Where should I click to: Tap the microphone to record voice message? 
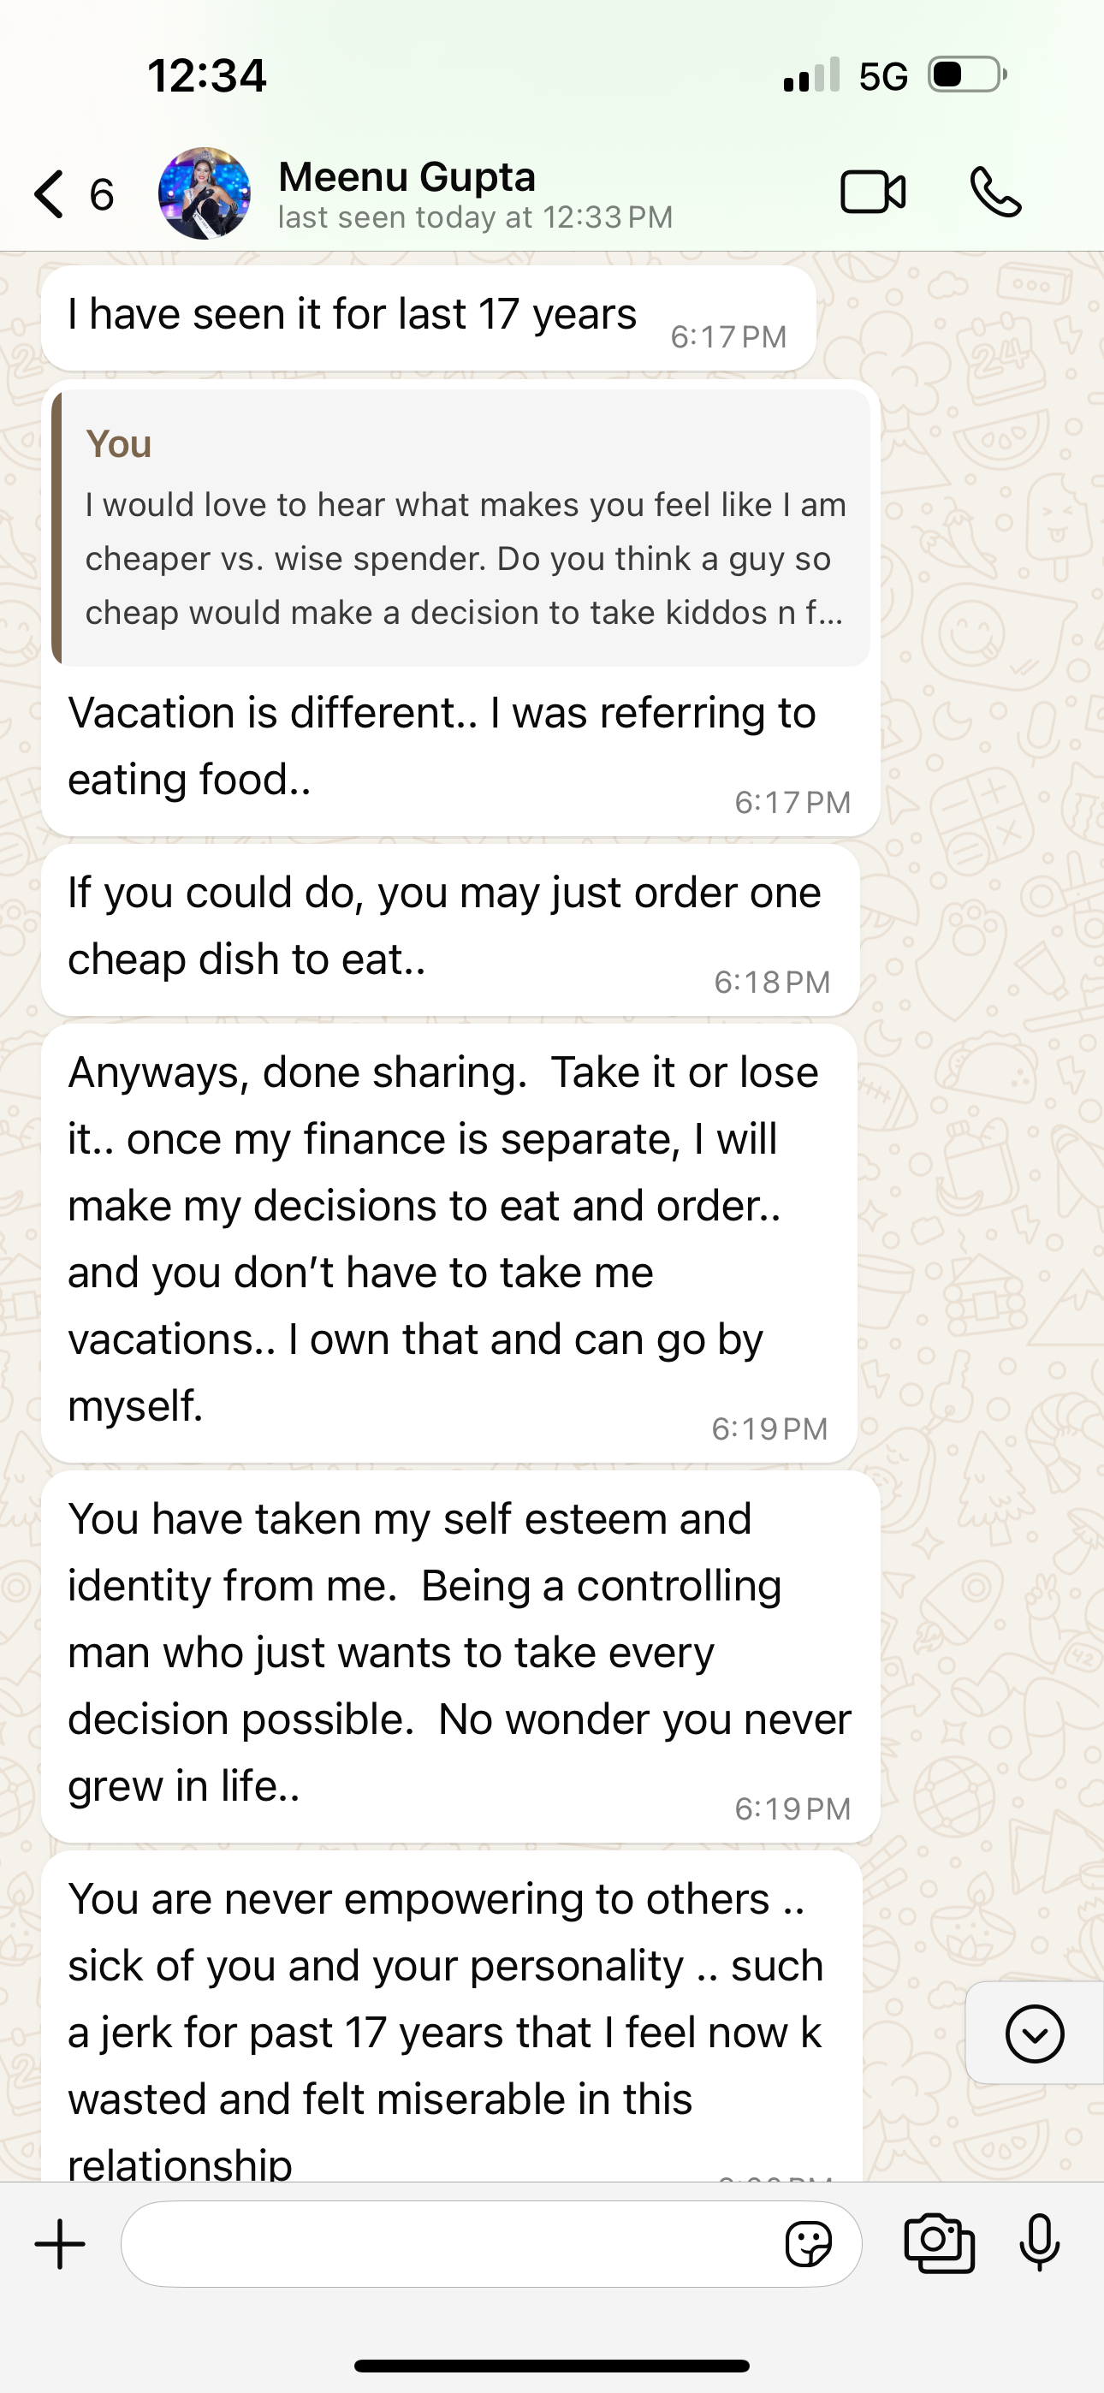(x=1039, y=2244)
